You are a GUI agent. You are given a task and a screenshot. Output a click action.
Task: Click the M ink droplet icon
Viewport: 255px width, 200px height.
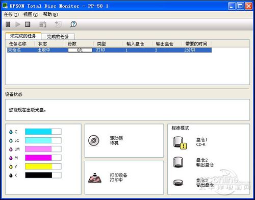pos(11,158)
